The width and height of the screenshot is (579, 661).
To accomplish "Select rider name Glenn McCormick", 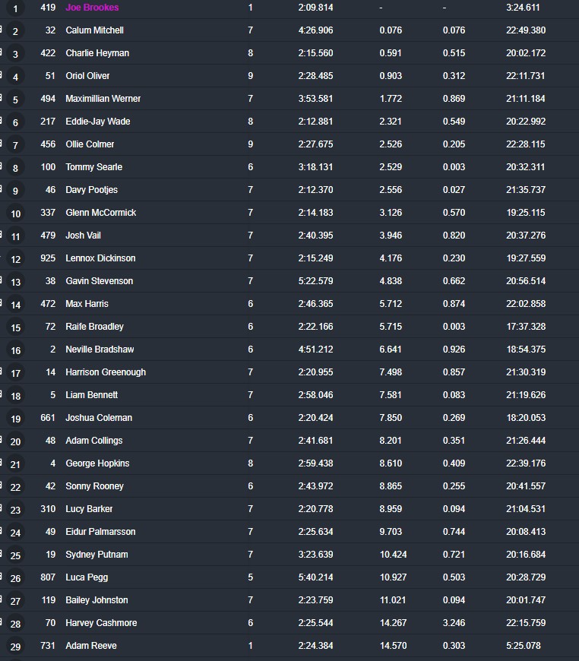I will pos(101,213).
